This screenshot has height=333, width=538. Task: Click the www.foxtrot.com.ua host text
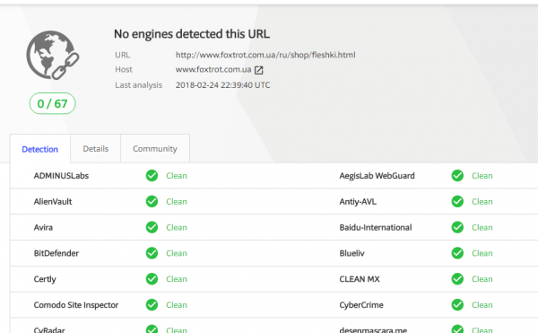coord(213,69)
